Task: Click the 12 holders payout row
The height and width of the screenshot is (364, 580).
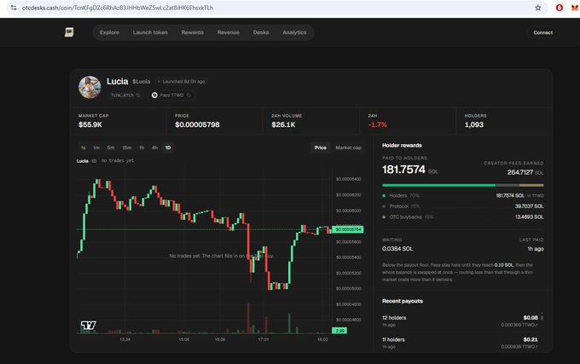Action: tap(460, 321)
